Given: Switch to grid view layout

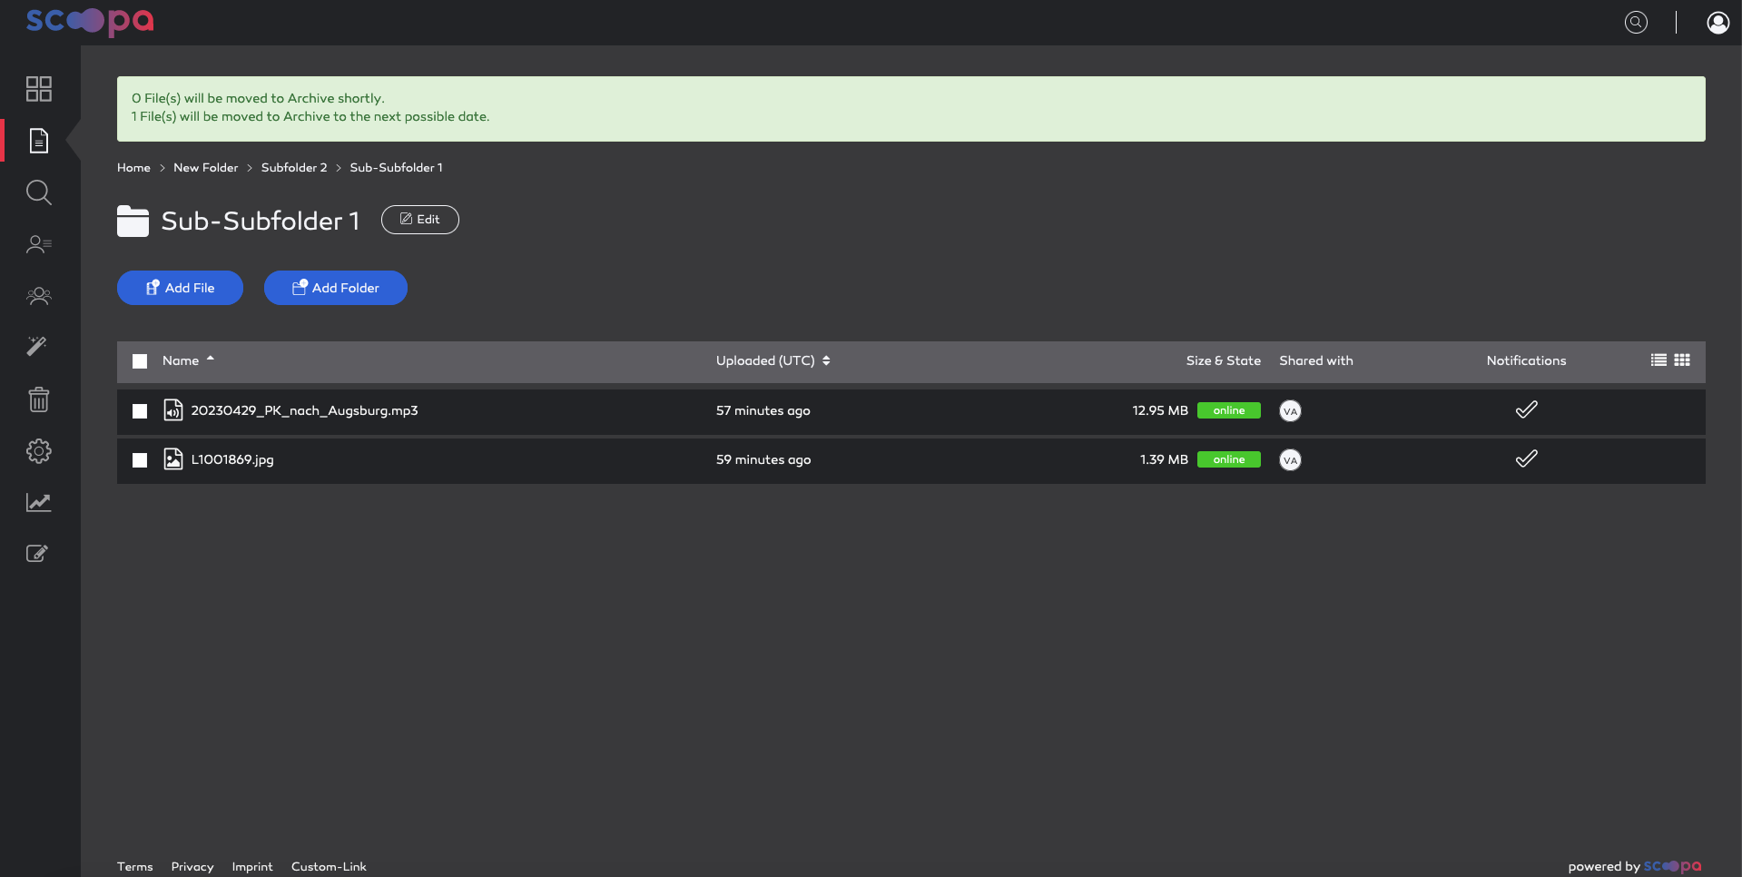Looking at the screenshot, I should (x=1682, y=360).
